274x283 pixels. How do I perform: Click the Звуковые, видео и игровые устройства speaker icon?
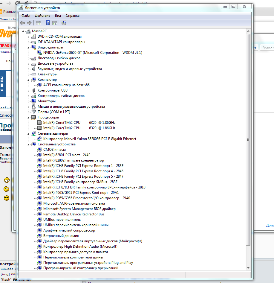33,69
